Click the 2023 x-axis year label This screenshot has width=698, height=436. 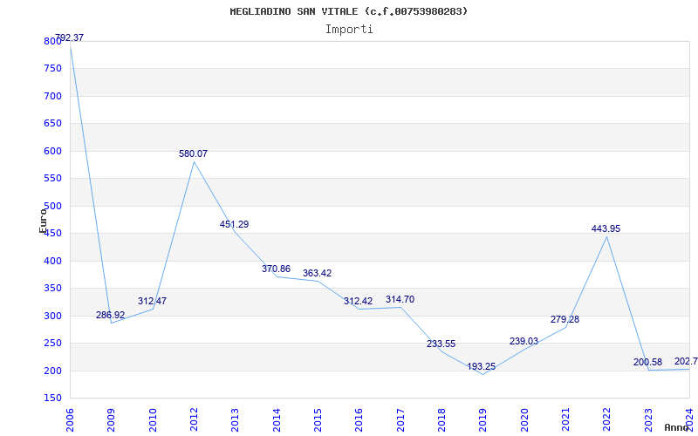tap(648, 420)
